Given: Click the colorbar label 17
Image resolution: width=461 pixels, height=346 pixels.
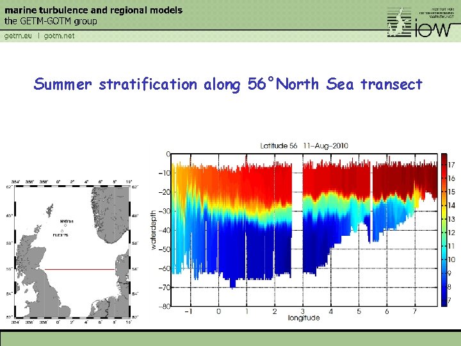Looking at the screenshot, I should click(x=451, y=165).
